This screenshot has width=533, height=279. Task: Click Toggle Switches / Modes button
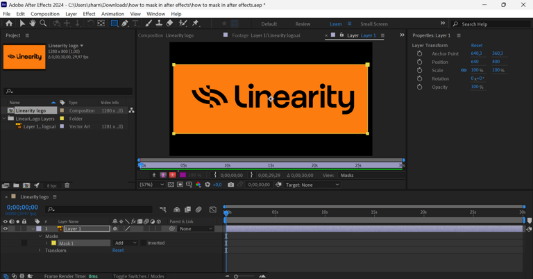click(x=139, y=276)
